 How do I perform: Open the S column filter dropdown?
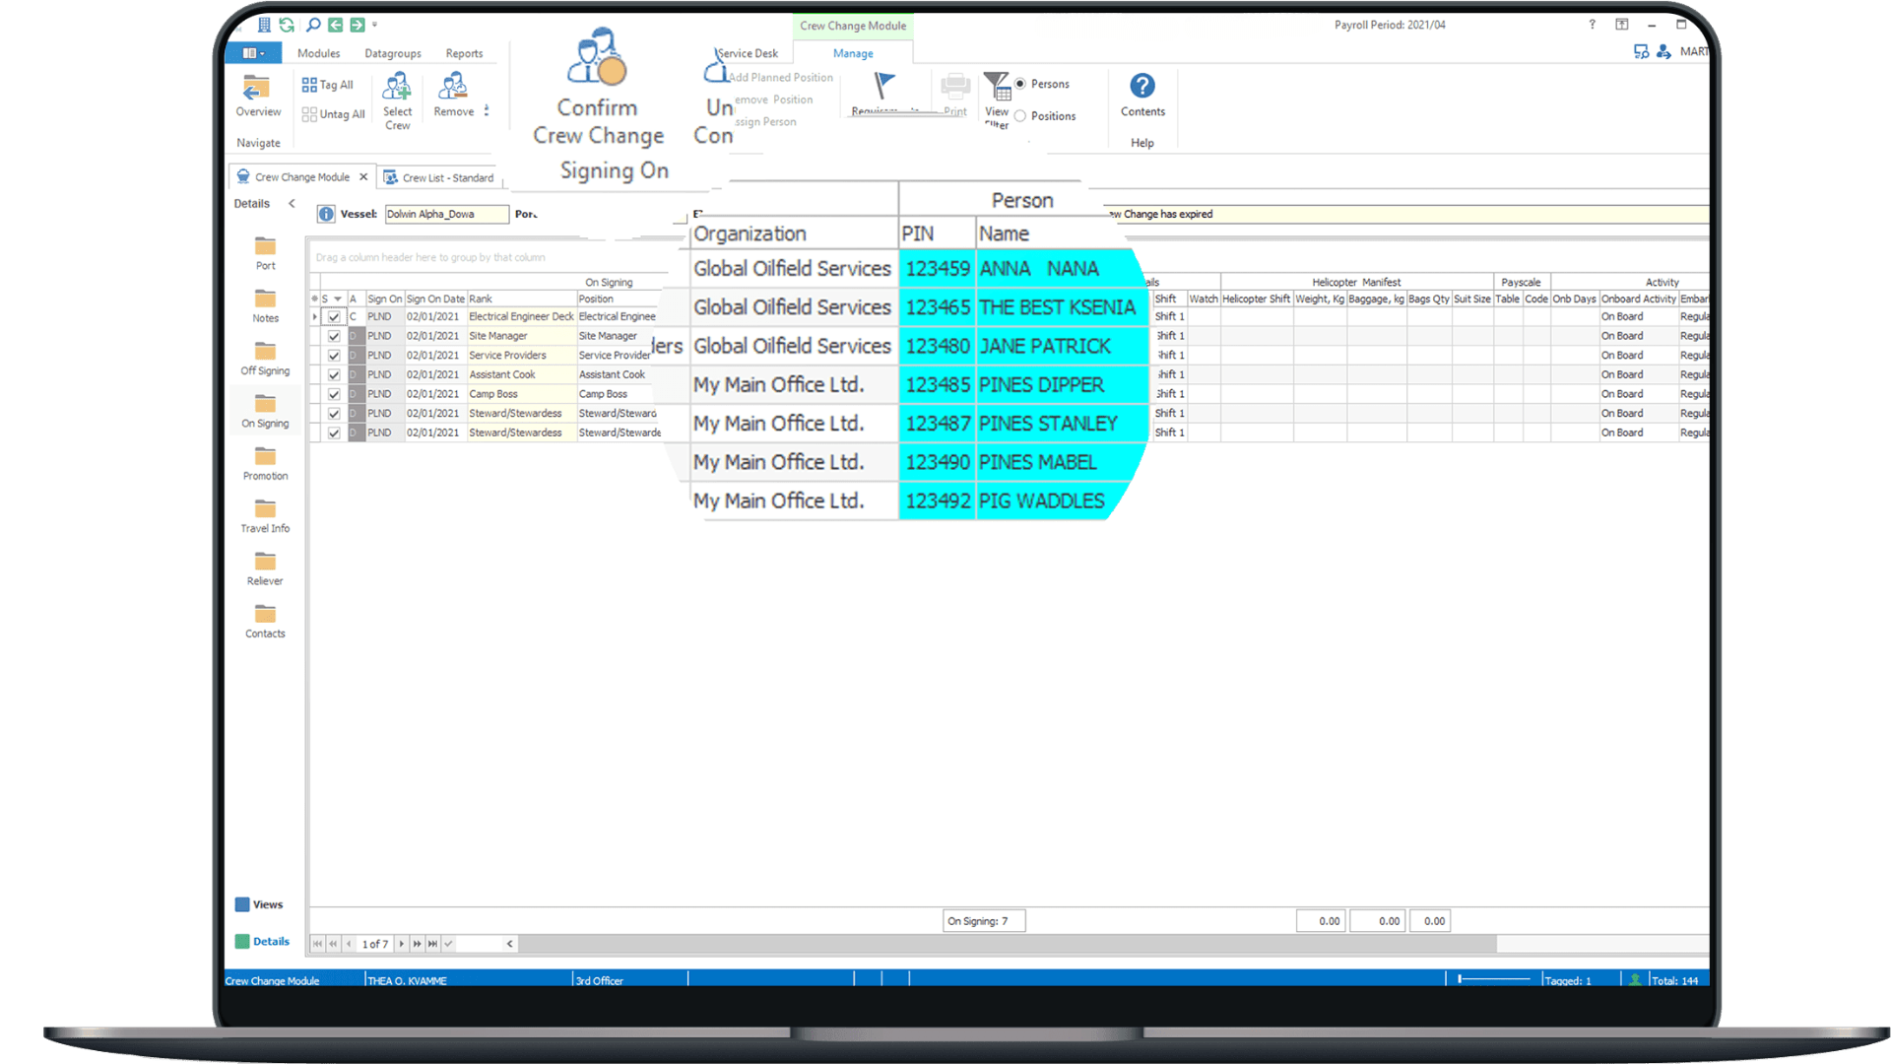coord(337,299)
